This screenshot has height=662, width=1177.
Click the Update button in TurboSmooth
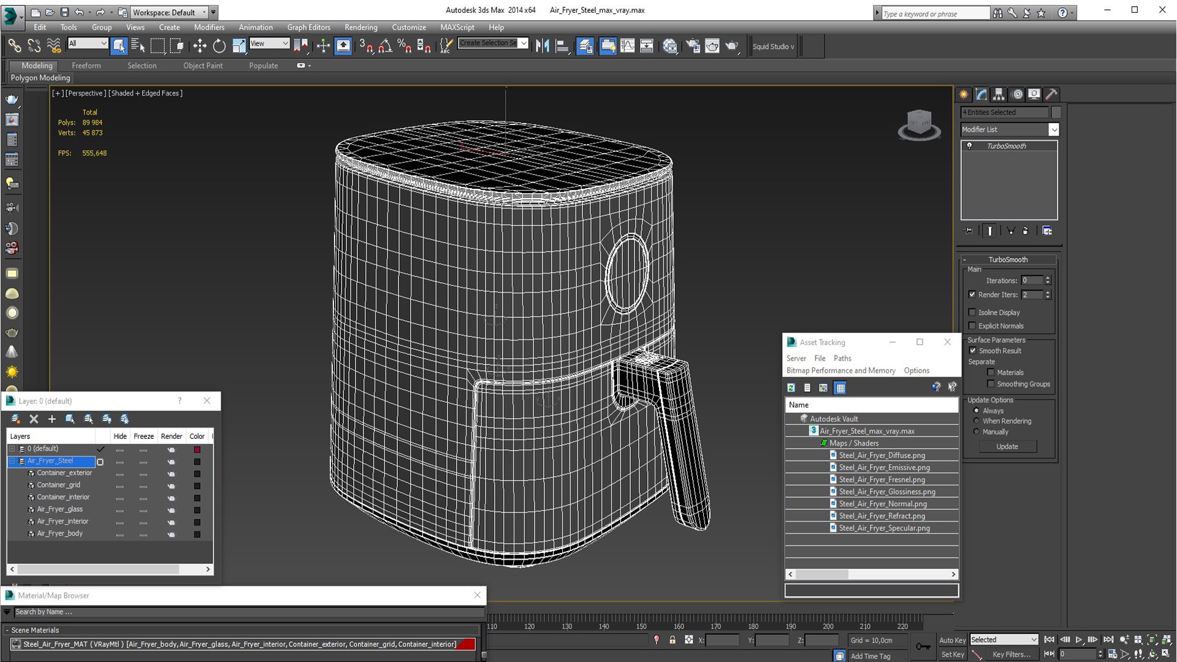click(1007, 447)
